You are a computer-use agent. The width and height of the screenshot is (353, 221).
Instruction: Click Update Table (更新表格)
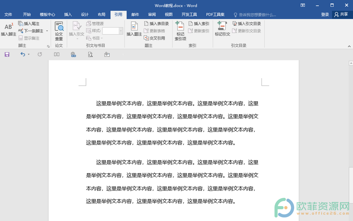[x=154, y=31]
